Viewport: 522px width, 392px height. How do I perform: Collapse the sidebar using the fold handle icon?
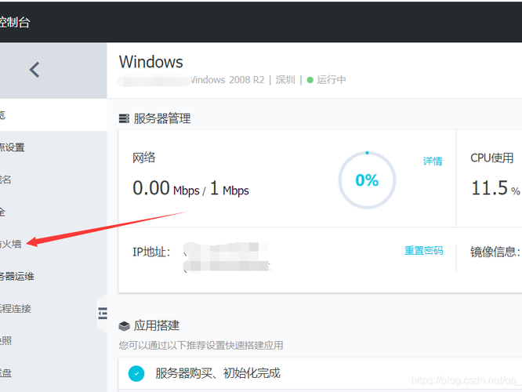coord(103,314)
